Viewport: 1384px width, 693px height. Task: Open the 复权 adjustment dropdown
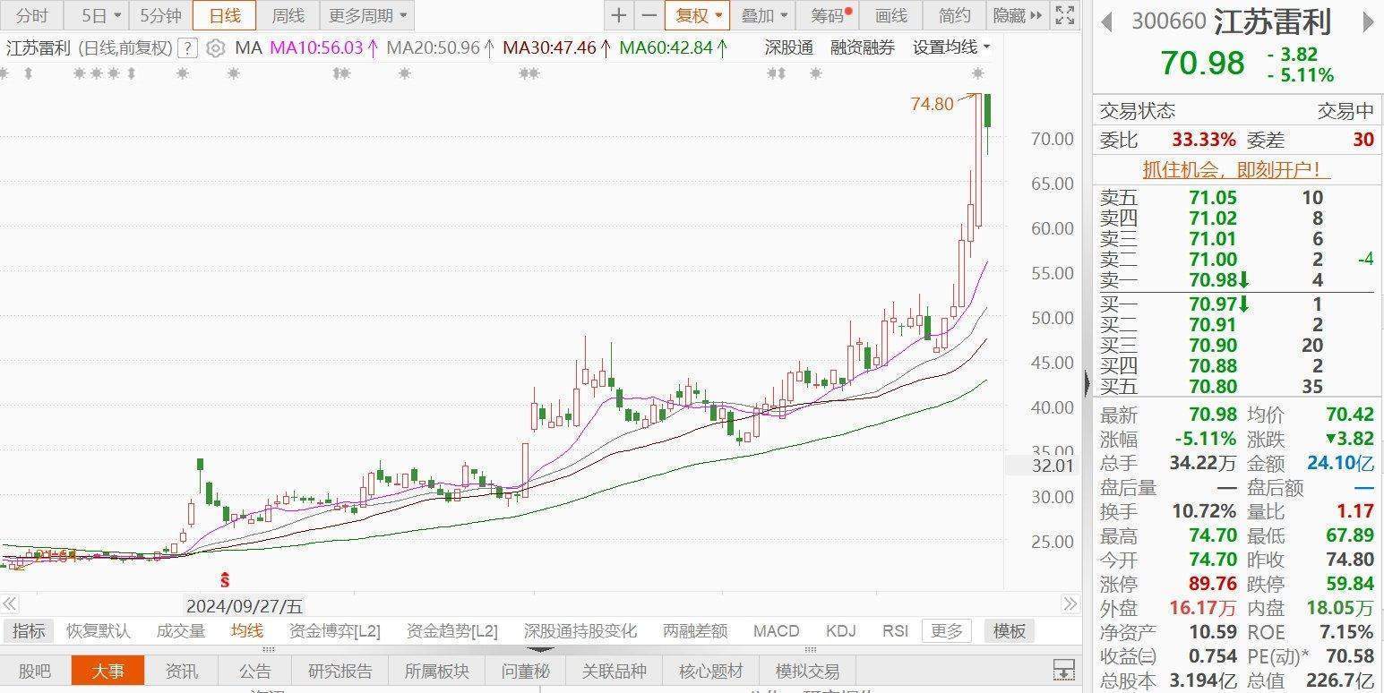tap(698, 15)
